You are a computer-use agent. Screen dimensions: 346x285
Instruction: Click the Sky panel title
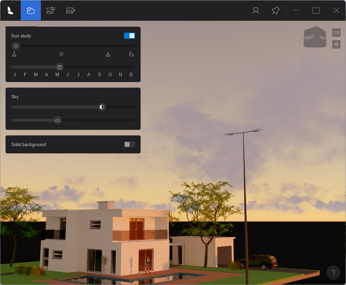(15, 97)
